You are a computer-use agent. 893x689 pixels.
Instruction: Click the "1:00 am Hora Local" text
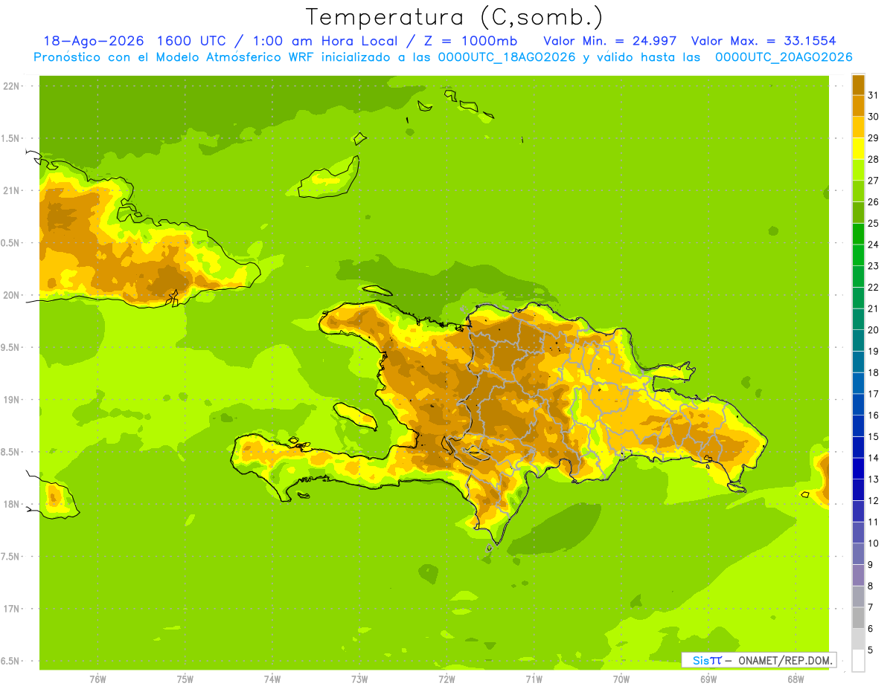pyautogui.click(x=325, y=41)
